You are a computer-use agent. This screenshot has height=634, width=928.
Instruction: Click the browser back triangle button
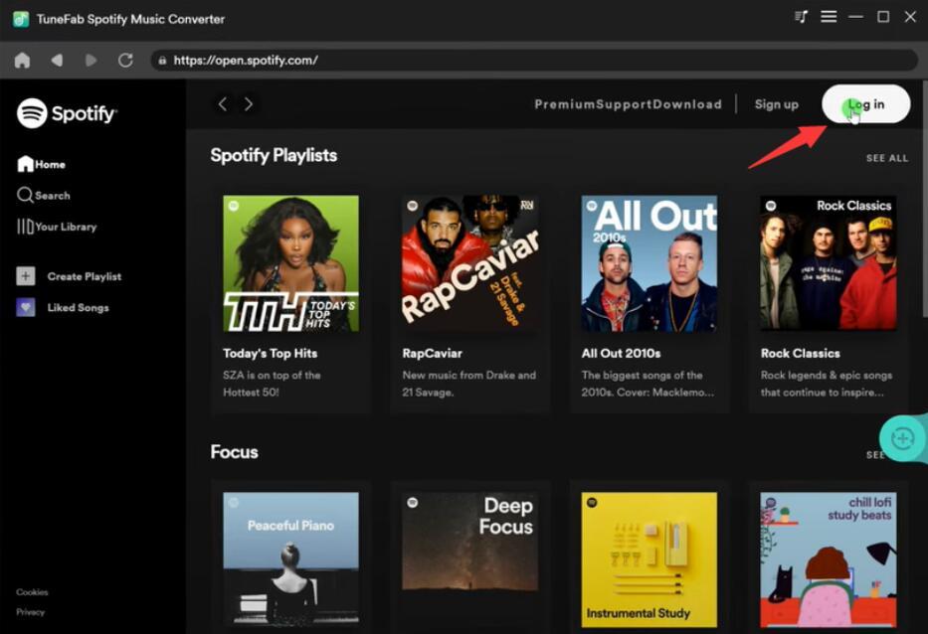pos(57,60)
